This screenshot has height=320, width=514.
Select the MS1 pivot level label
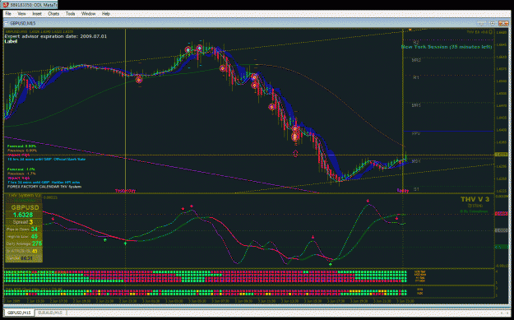click(416, 161)
